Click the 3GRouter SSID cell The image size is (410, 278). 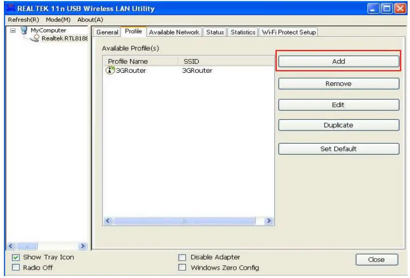[x=197, y=70]
